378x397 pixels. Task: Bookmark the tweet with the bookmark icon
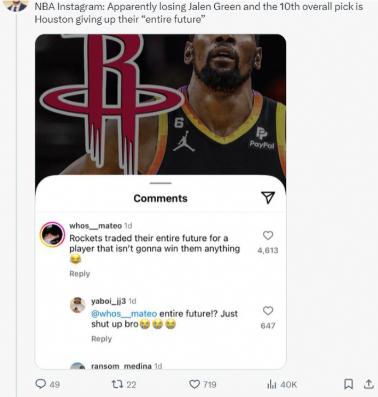tap(349, 384)
